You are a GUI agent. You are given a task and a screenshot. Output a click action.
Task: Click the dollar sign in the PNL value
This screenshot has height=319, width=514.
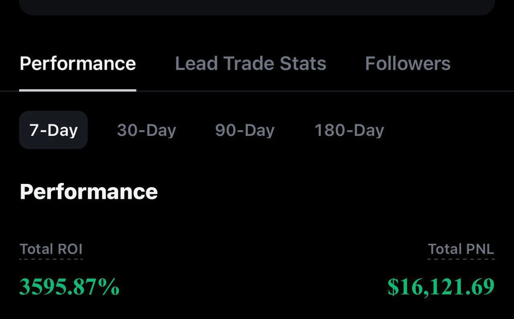click(x=392, y=287)
